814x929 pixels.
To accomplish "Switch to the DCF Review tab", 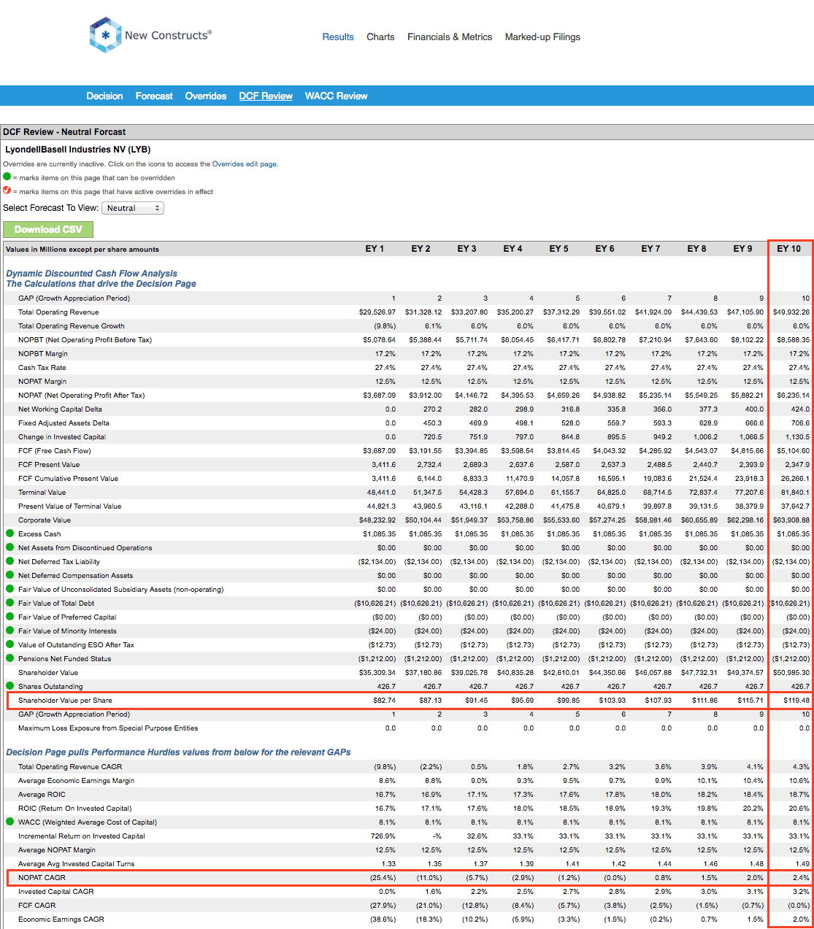I will 266,96.
